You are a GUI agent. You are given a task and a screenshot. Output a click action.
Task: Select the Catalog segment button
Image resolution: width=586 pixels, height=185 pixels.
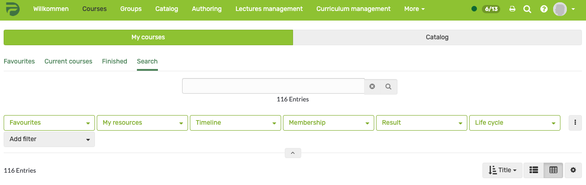pyautogui.click(x=437, y=37)
